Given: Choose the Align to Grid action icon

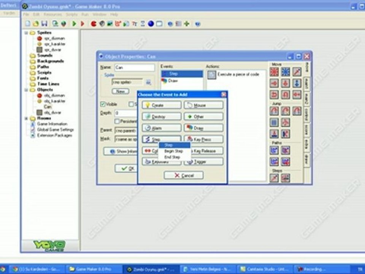Looking at the screenshot, I should click(274, 122).
